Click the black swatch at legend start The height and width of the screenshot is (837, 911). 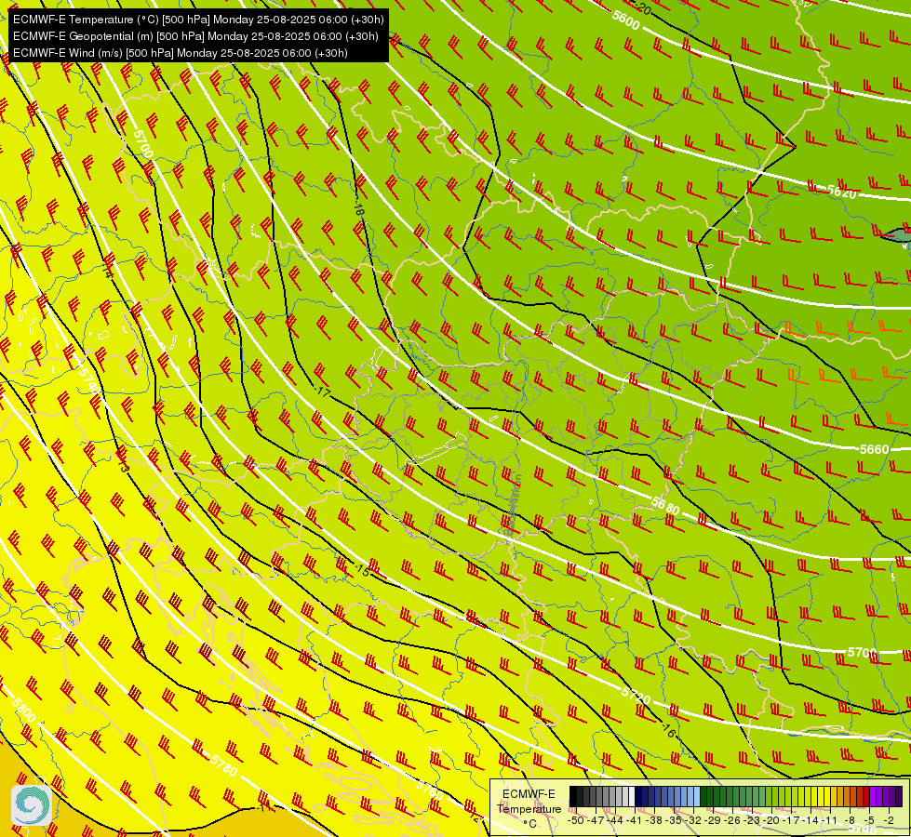(573, 796)
